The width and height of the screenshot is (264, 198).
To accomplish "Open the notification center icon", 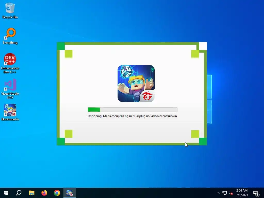I will tap(256, 193).
